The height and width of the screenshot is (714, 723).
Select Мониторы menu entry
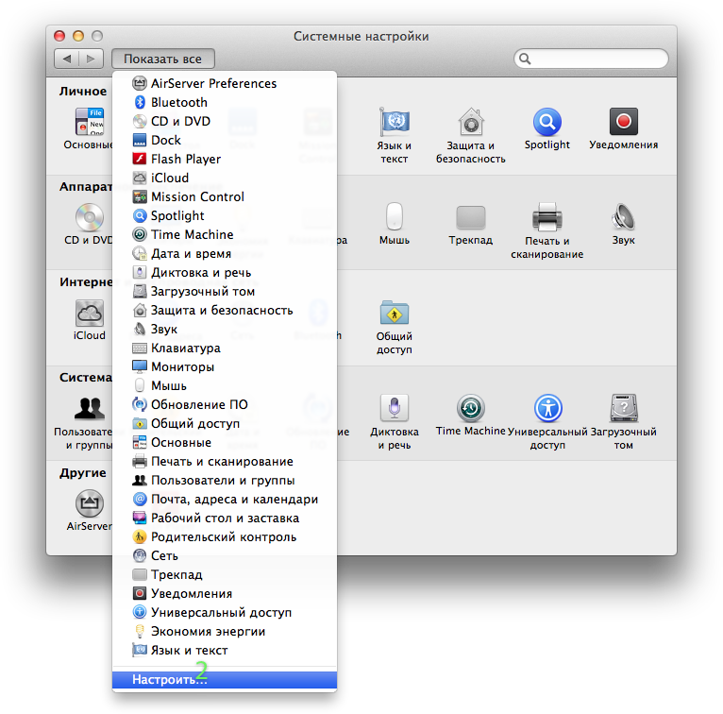pyautogui.click(x=225, y=367)
